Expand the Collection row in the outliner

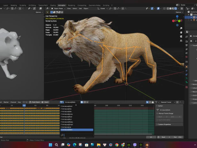pyautogui.click(x=189, y=14)
